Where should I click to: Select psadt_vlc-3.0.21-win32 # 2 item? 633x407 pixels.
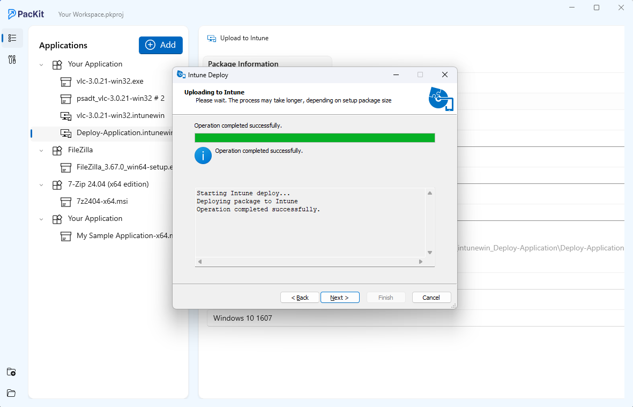pos(120,98)
